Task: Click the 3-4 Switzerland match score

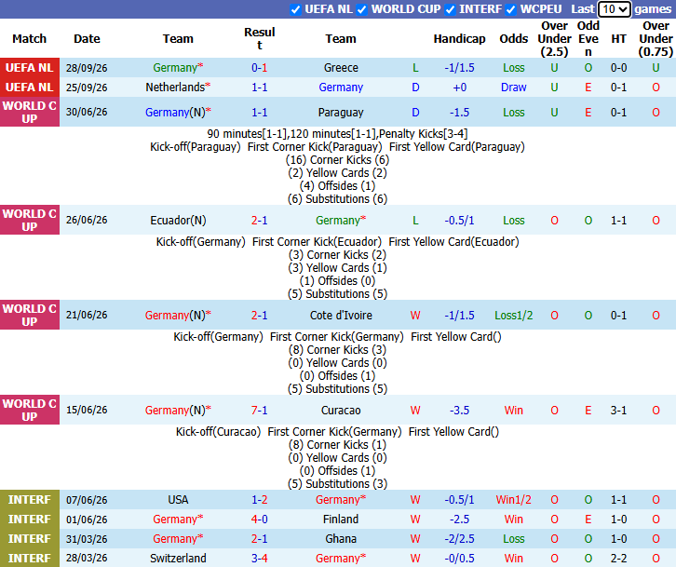Action: click(x=259, y=559)
